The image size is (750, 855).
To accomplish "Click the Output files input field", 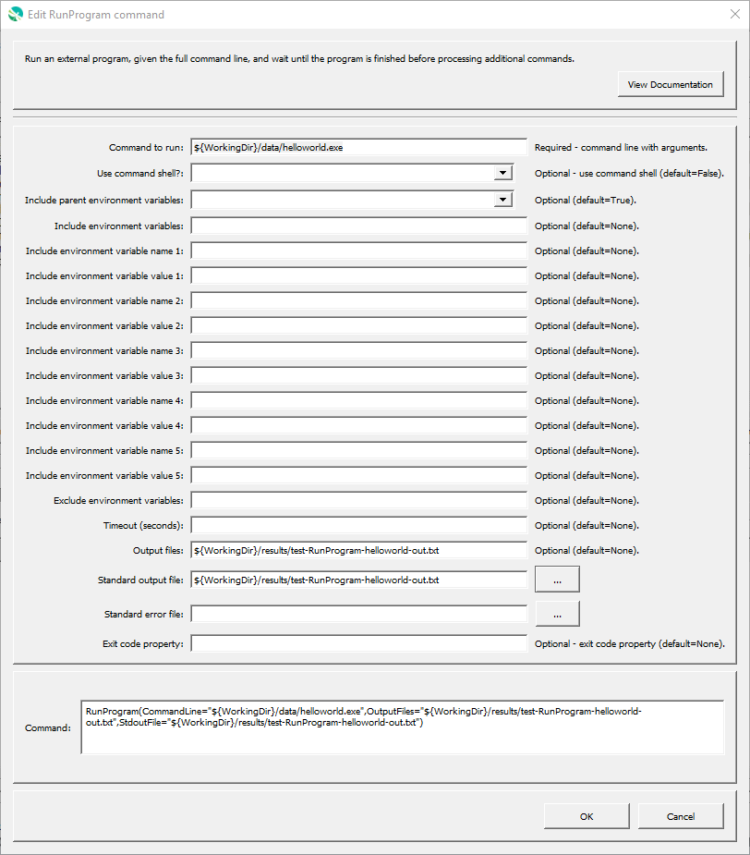I will tap(358, 550).
